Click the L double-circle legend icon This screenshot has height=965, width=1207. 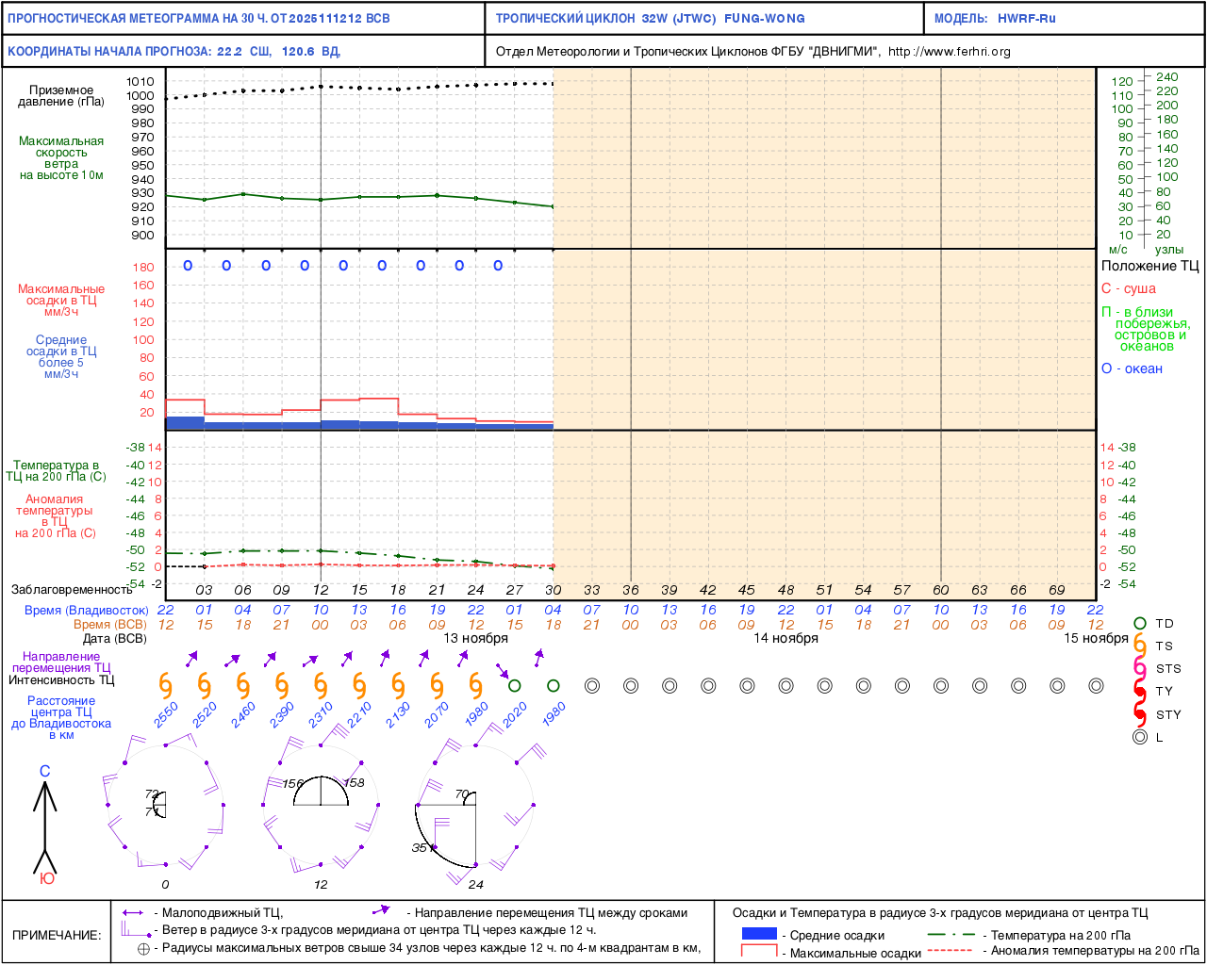(x=1140, y=737)
